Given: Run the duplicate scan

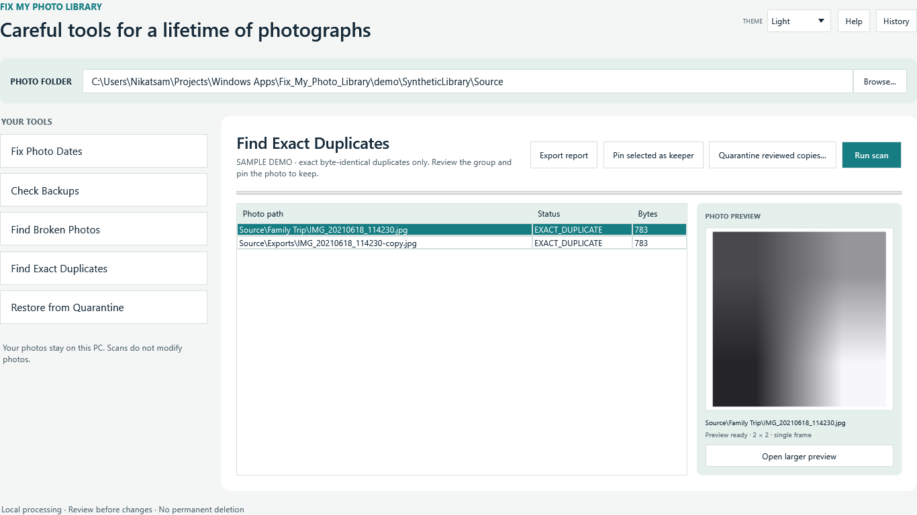Looking at the screenshot, I should (x=871, y=155).
